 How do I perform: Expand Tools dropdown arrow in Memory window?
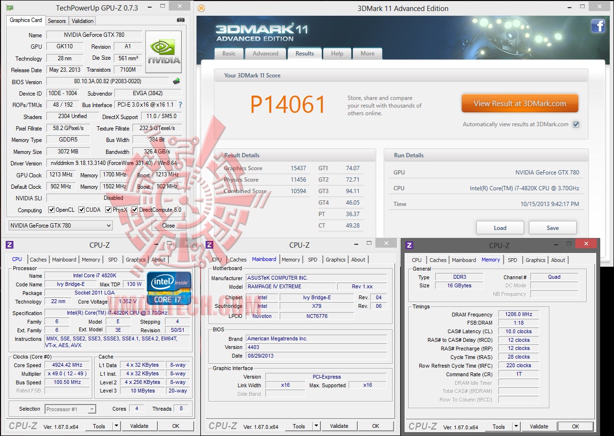pos(515,426)
